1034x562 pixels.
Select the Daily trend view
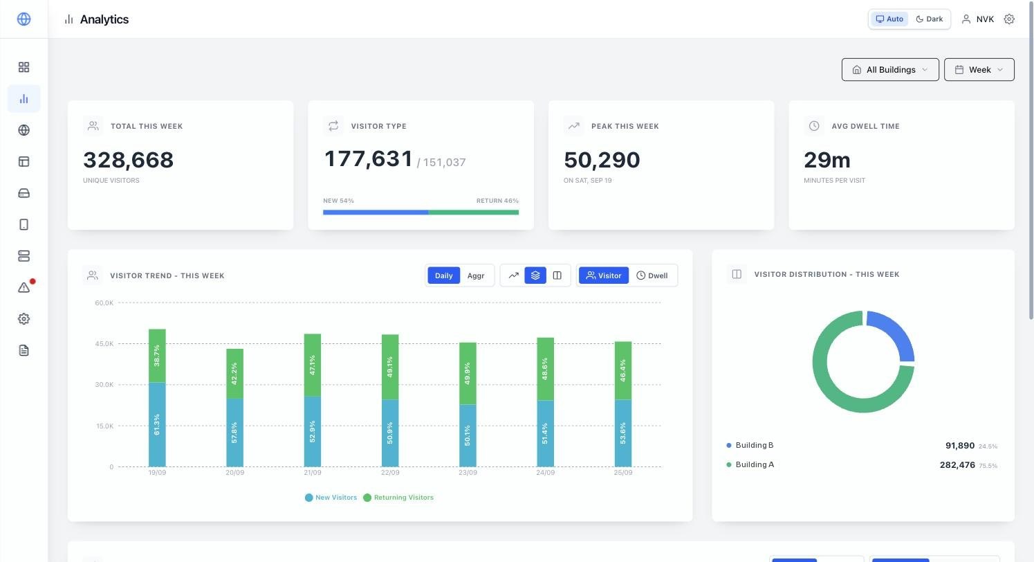click(443, 275)
